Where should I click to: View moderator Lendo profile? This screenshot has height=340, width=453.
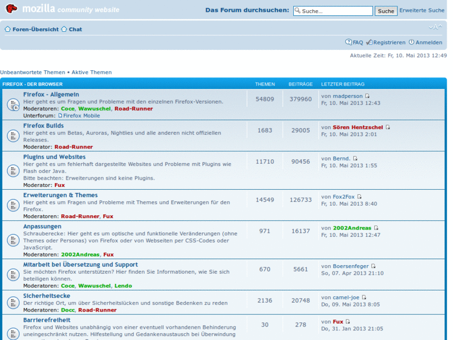(x=123, y=286)
